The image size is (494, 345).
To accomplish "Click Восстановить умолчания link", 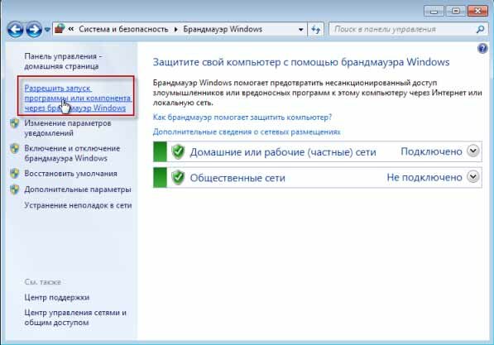I will pyautogui.click(x=70, y=174).
